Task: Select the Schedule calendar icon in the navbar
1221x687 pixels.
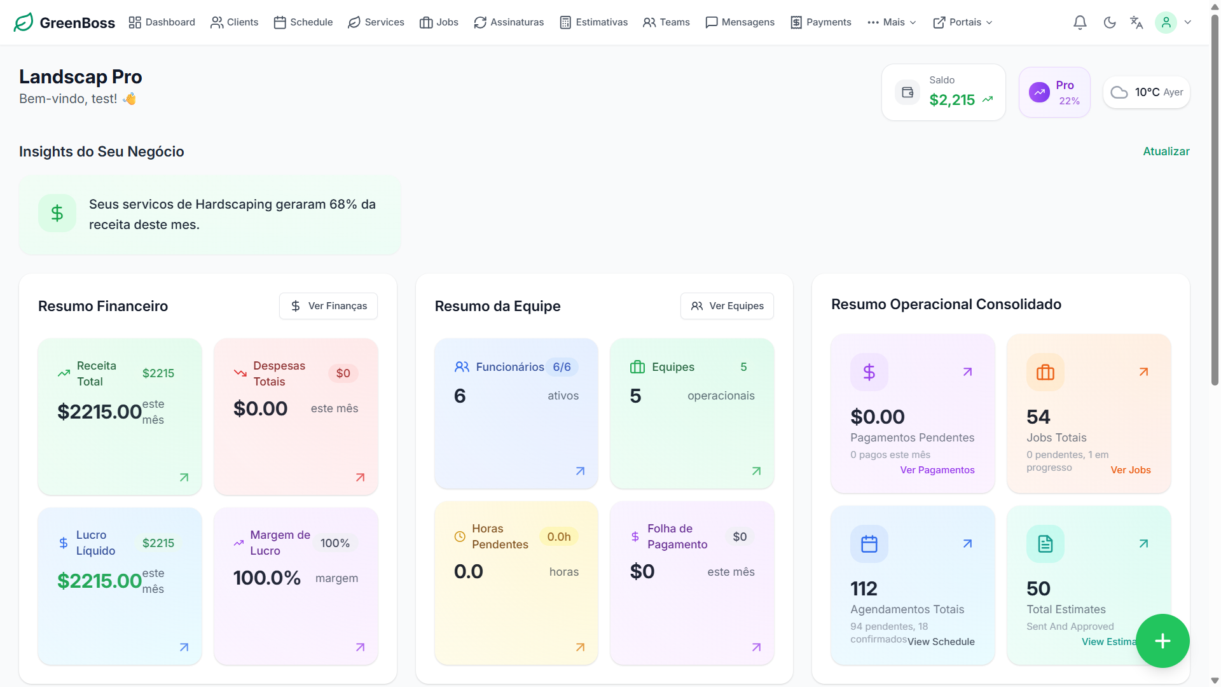Action: click(280, 22)
